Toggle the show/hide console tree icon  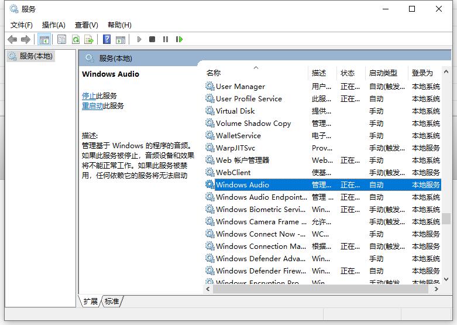coord(44,39)
